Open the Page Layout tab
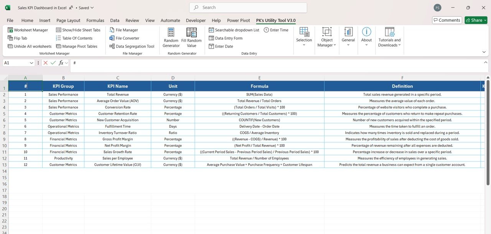The width and height of the screenshot is (491, 234). tap(68, 21)
